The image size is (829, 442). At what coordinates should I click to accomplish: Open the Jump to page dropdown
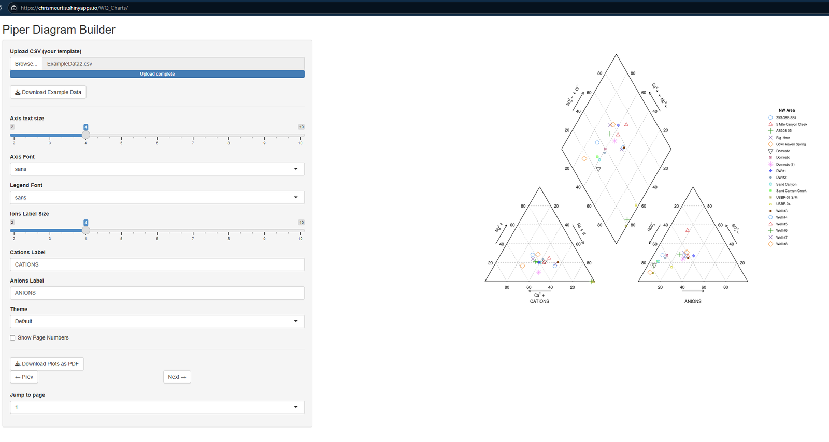pyautogui.click(x=158, y=407)
